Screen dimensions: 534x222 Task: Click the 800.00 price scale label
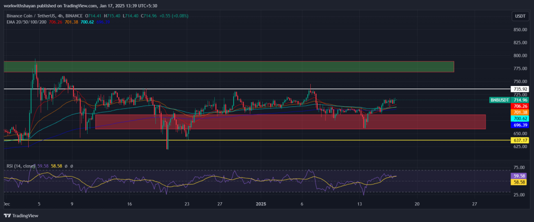click(520, 55)
